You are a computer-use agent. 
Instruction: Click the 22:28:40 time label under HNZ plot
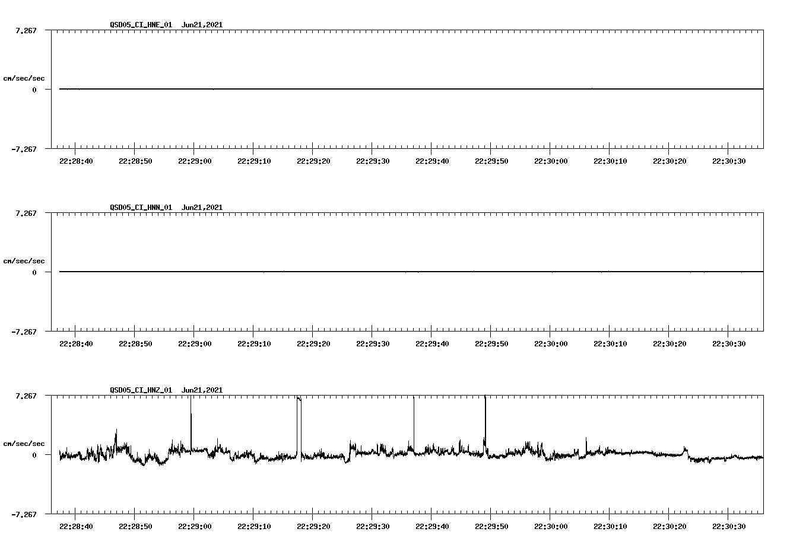(76, 527)
